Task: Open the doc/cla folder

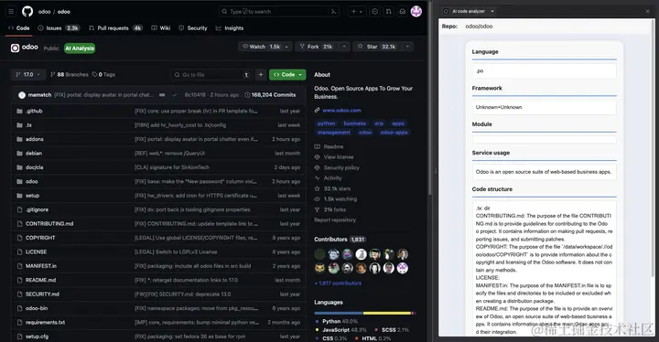Action: coord(35,167)
